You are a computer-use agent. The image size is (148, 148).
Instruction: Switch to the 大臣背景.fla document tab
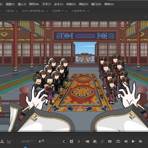[x=79, y=11]
